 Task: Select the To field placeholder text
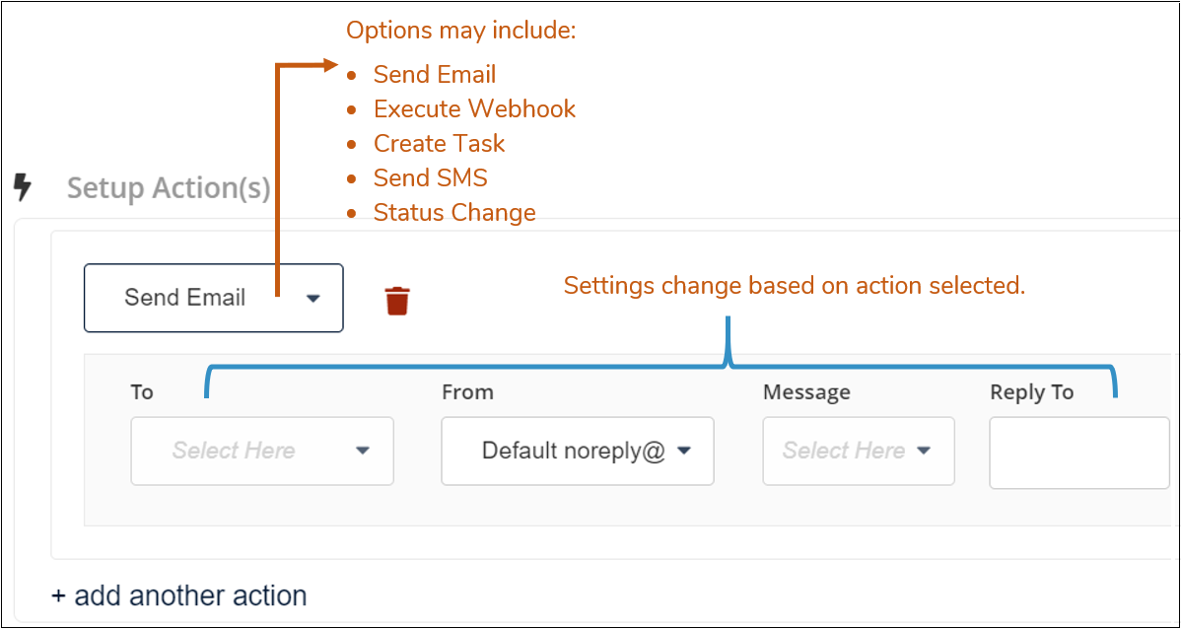(x=234, y=451)
